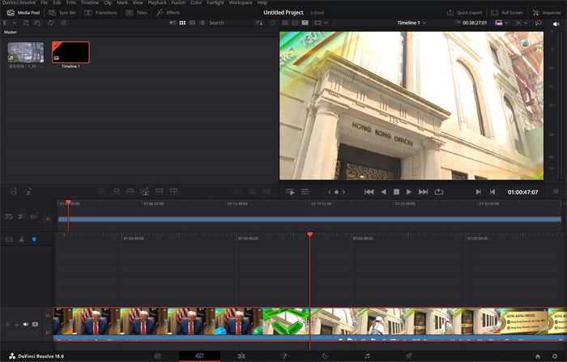Open the Trim menu
Viewport: 567px width, 362px height.
tap(71, 2)
